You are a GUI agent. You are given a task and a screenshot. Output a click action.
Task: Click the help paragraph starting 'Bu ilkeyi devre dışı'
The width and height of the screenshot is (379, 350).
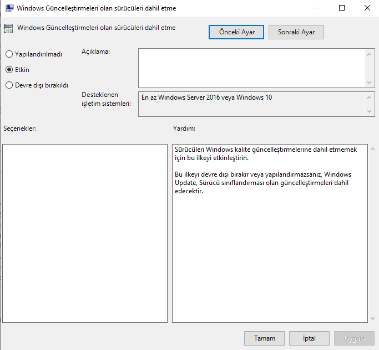pos(263,183)
